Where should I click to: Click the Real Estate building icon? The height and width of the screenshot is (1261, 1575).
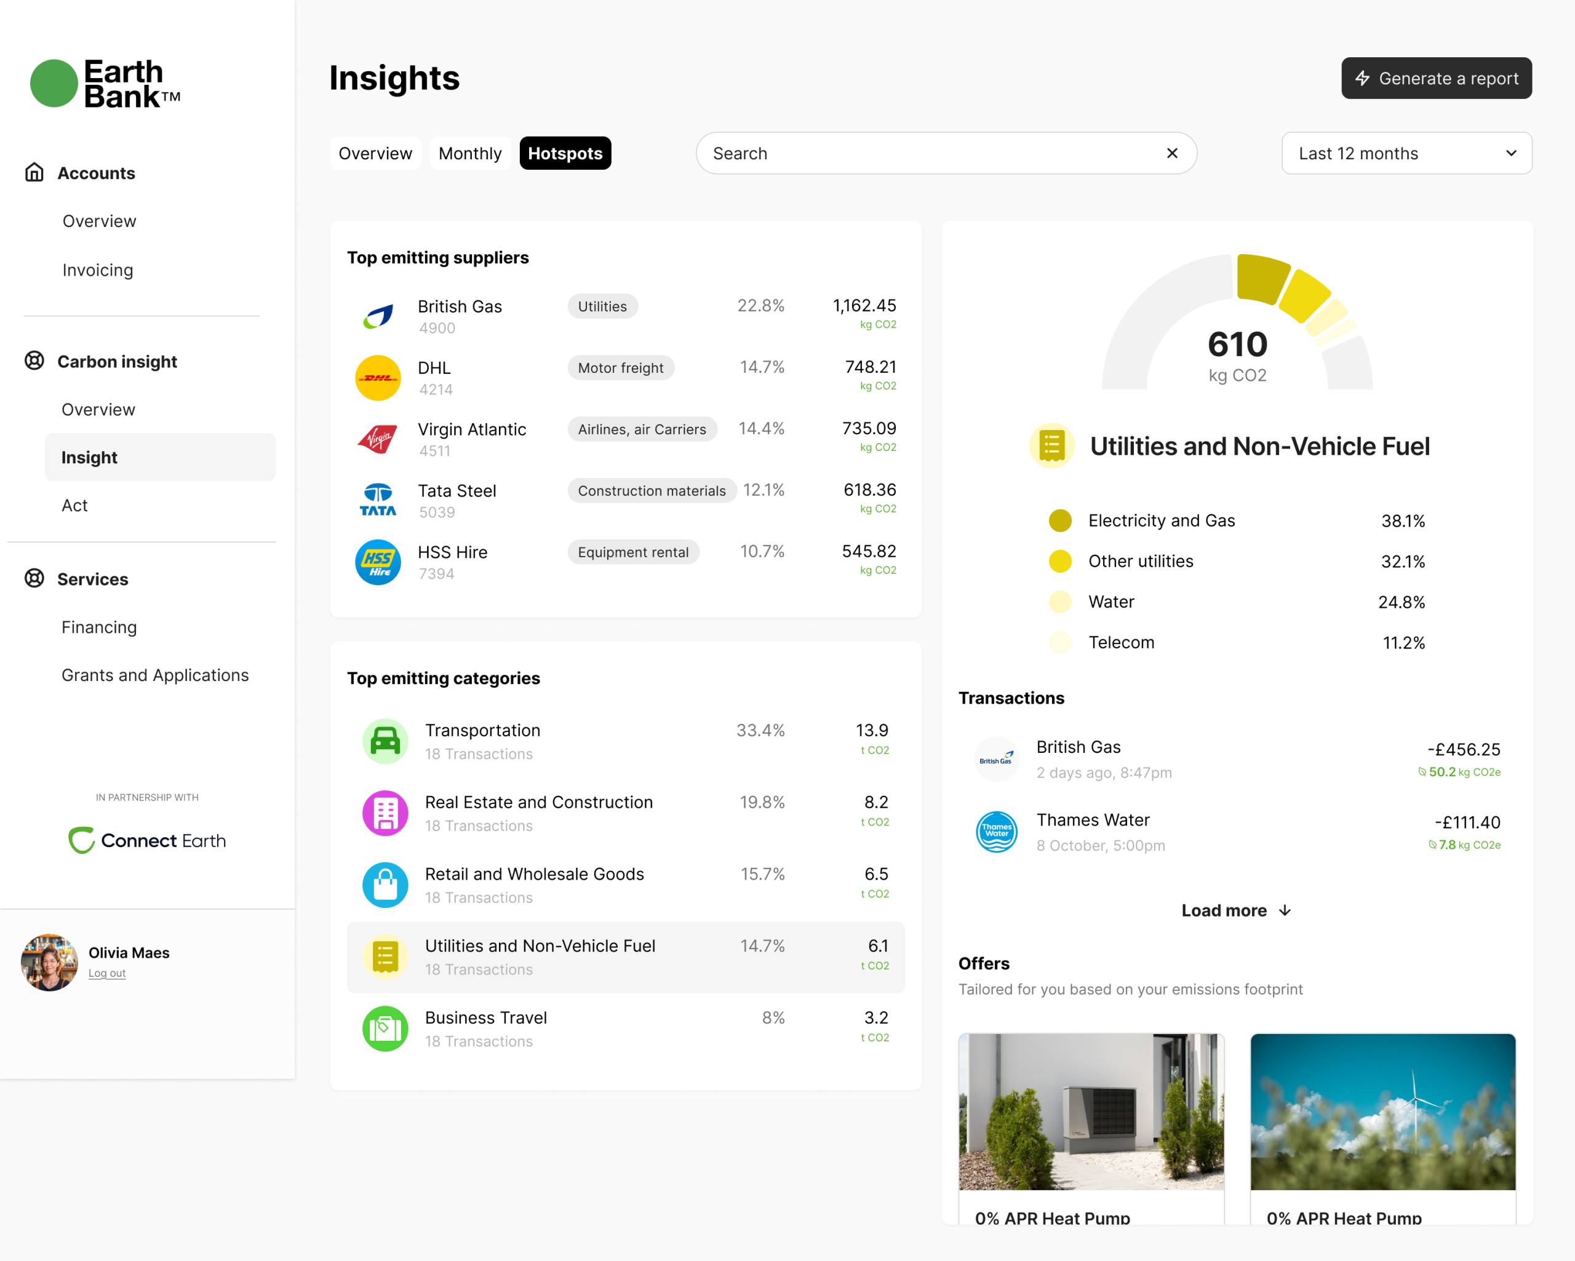click(385, 813)
